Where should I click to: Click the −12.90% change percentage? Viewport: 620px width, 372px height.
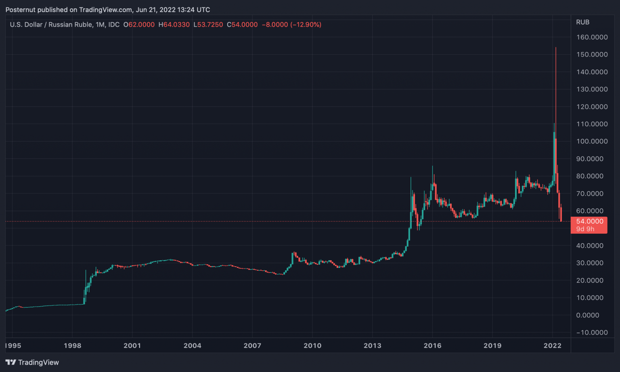(x=306, y=25)
